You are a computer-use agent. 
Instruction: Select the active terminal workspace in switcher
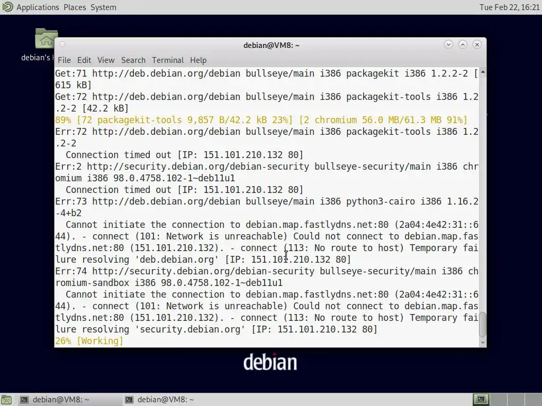[481, 400]
